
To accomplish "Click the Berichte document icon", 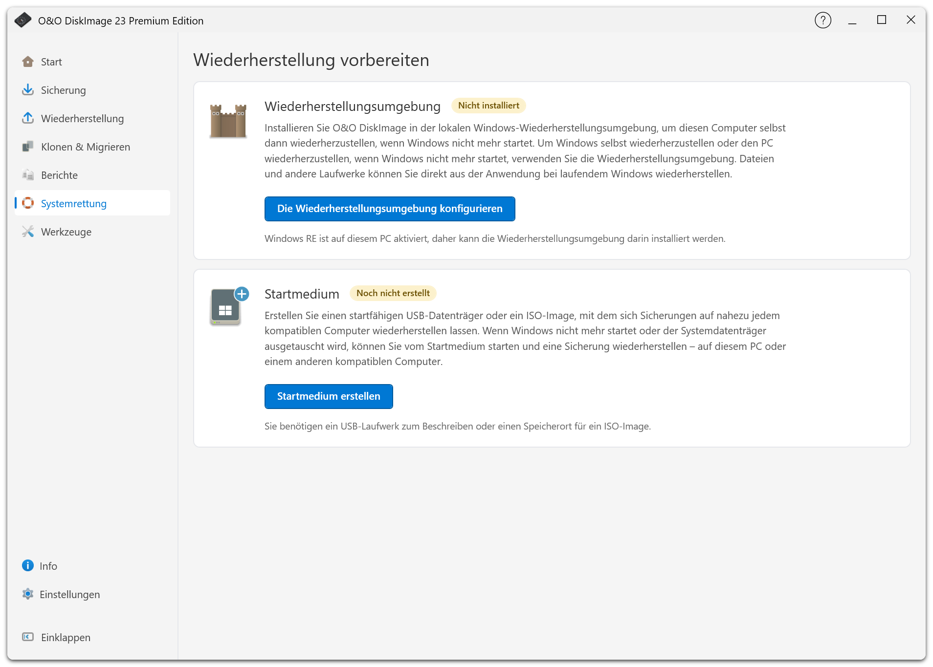I will [x=28, y=175].
